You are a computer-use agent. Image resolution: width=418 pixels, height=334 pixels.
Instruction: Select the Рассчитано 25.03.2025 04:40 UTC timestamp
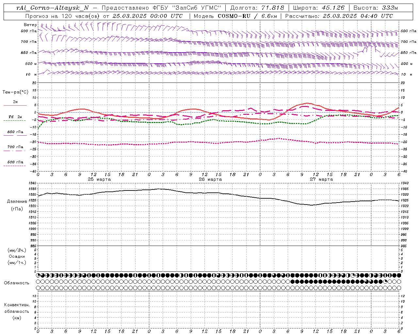[x=339, y=16]
